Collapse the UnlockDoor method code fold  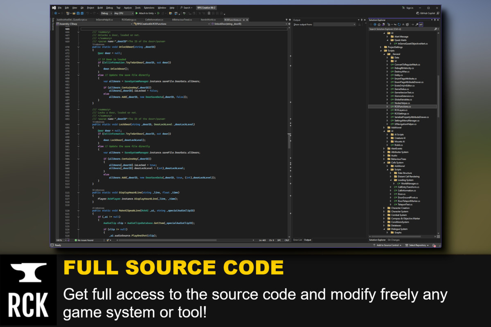[78, 47]
